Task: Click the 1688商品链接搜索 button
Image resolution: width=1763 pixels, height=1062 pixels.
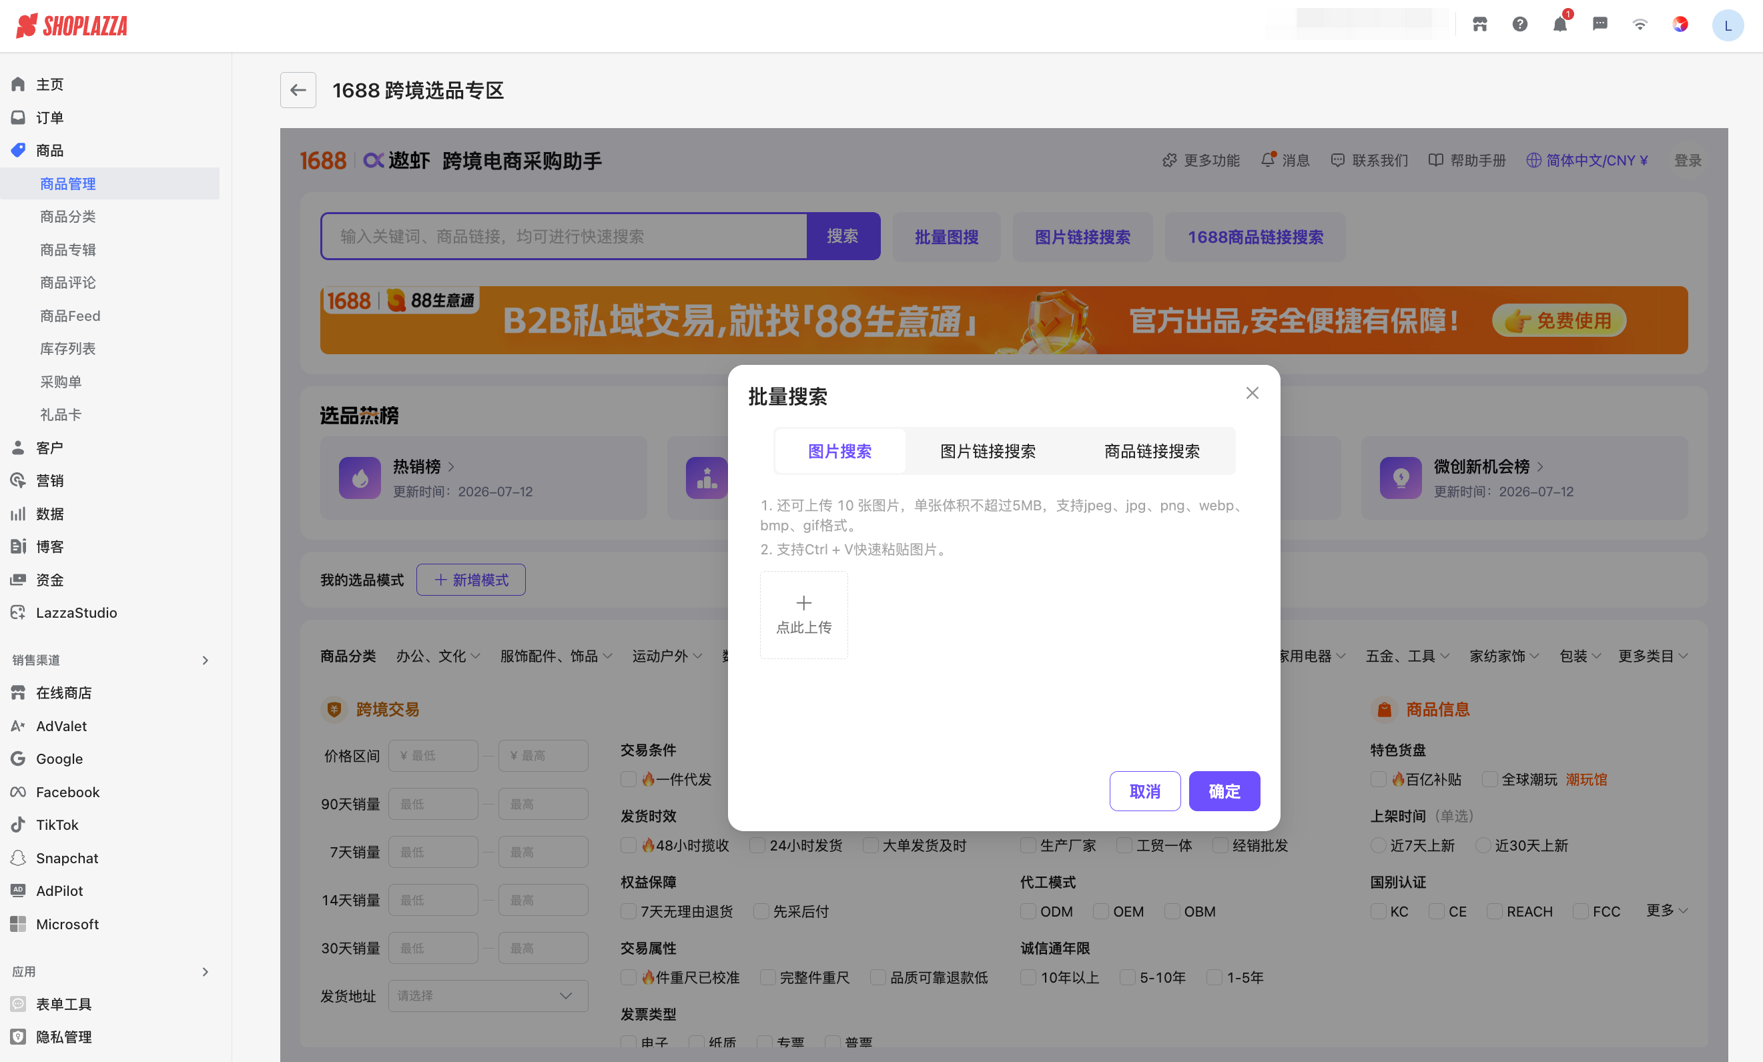Action: click(x=1255, y=237)
